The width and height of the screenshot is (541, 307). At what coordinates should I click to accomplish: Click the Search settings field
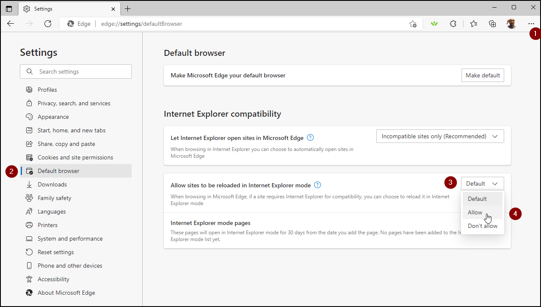tap(76, 71)
